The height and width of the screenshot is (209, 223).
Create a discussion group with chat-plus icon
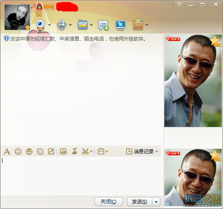point(103,25)
